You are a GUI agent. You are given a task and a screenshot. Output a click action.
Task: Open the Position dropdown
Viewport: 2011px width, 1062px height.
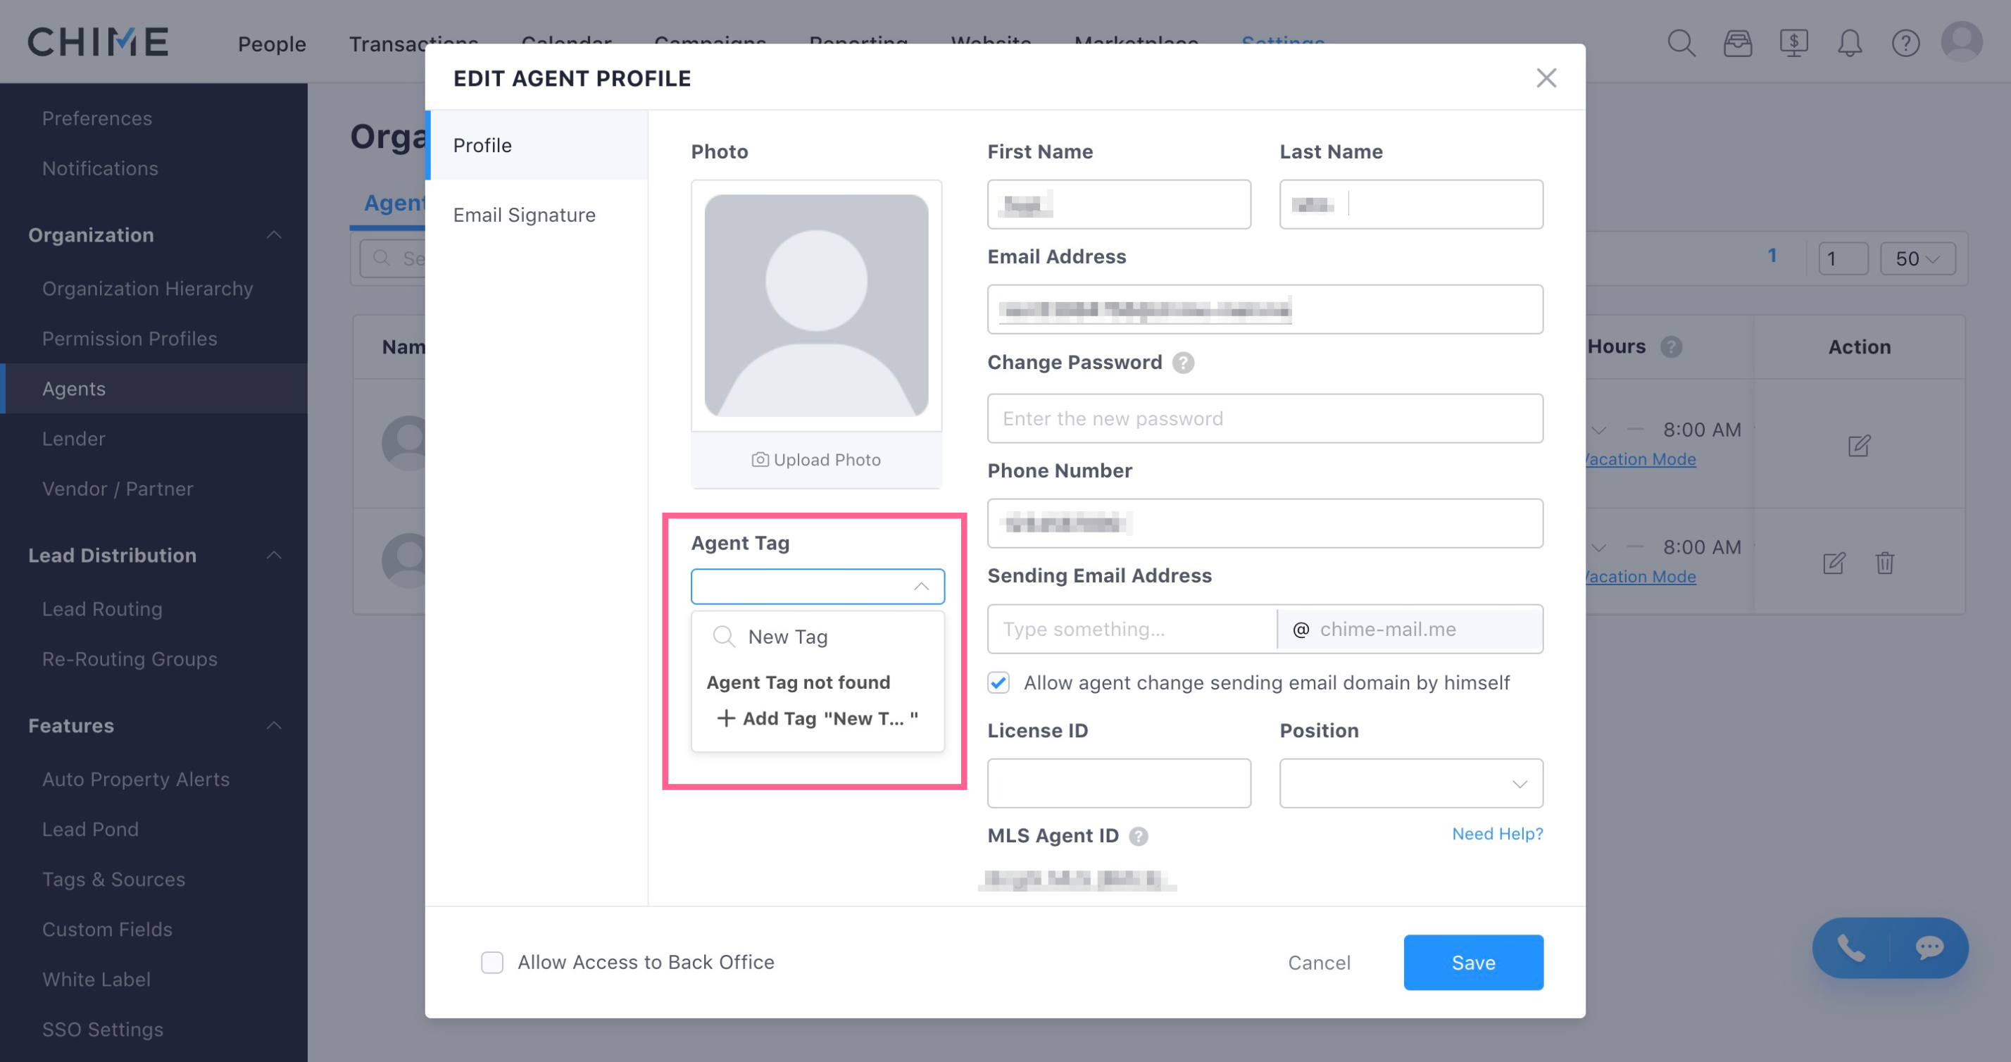[1410, 783]
